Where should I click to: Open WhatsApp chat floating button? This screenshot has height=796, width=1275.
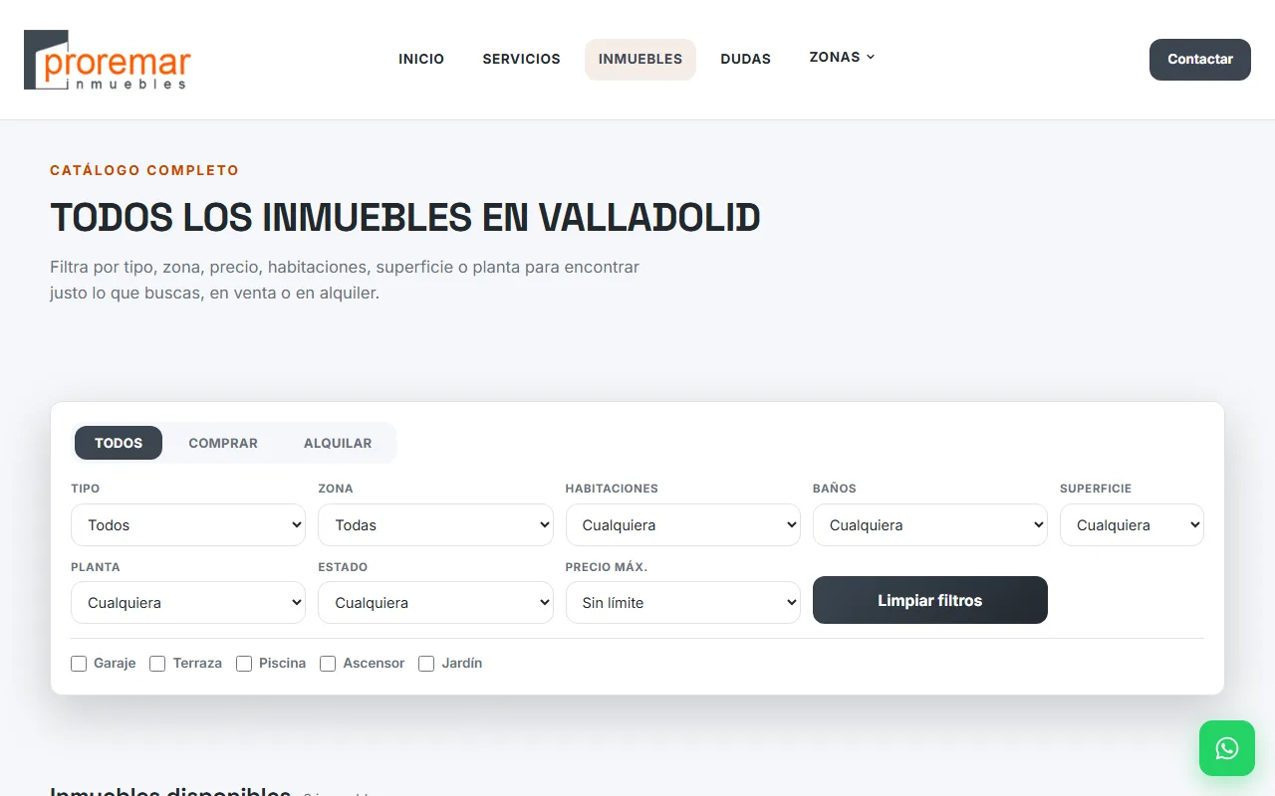1227,748
